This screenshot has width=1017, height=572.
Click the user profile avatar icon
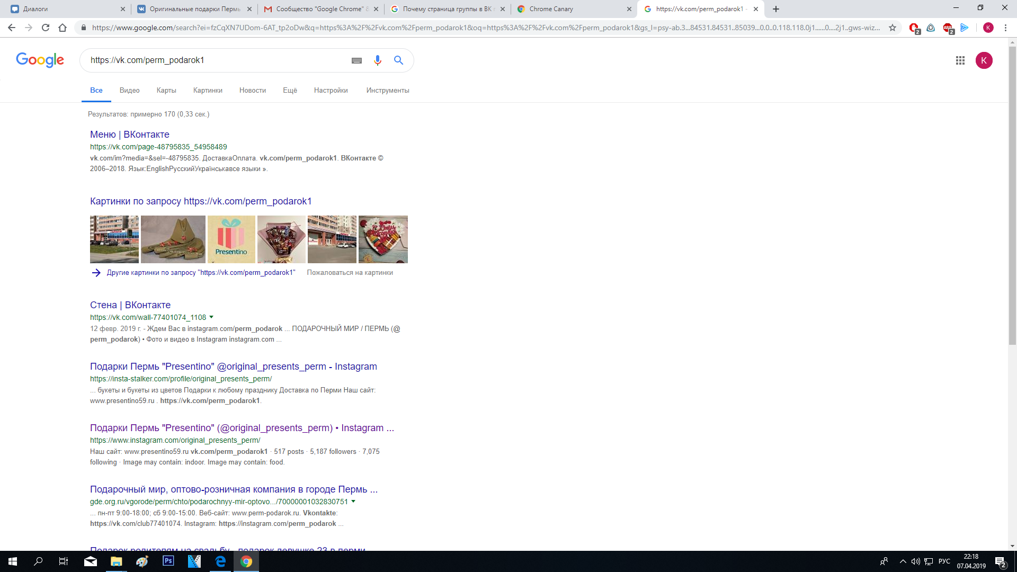tap(984, 60)
